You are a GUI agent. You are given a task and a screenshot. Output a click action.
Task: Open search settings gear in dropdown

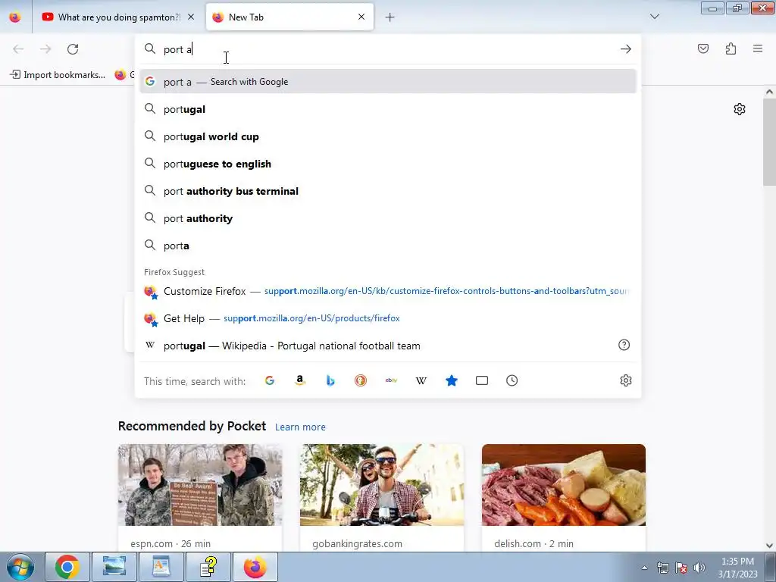[625, 380]
